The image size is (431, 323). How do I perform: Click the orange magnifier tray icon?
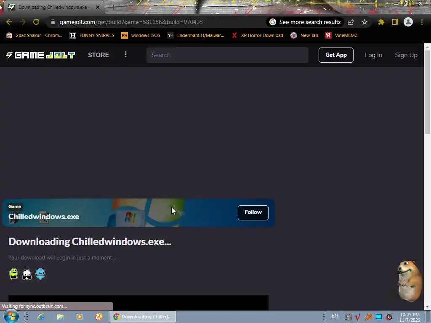pyautogui.click(x=369, y=317)
